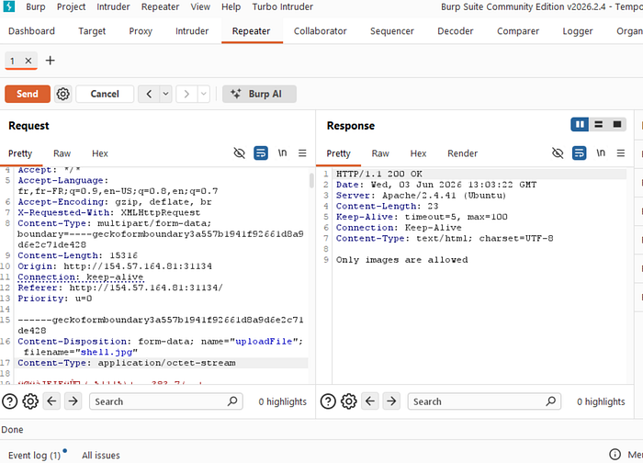Open help for Response search
The width and height of the screenshot is (643, 463).
point(328,401)
